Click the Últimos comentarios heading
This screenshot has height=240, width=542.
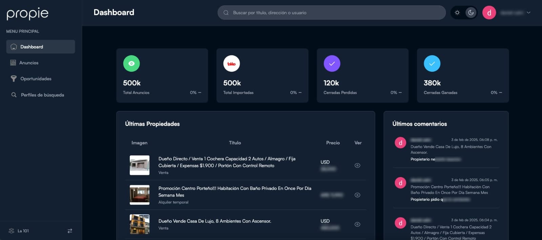420,124
